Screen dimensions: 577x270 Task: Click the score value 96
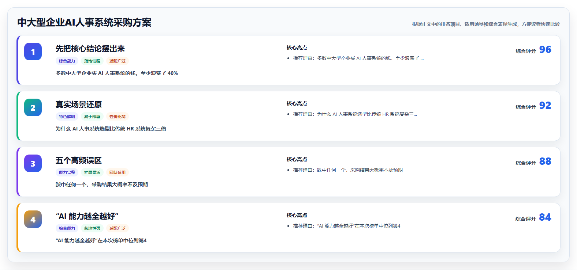tap(545, 50)
